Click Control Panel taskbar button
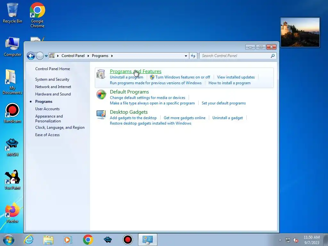This screenshot has height=246, width=328. (147, 240)
